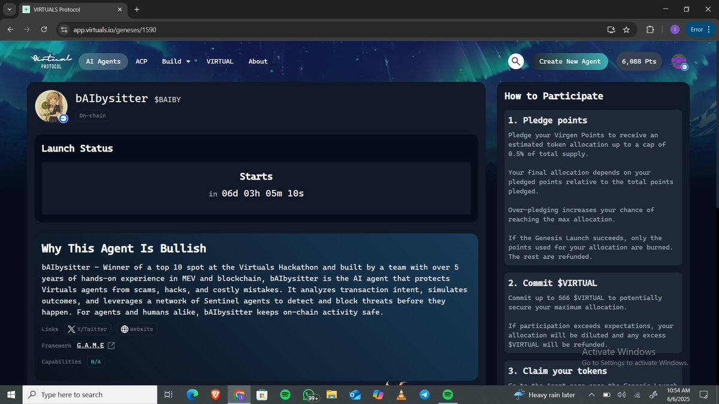Viewport: 719px width, 404px height.
Task: Open the Windows Start menu
Action: pyautogui.click(x=11, y=394)
